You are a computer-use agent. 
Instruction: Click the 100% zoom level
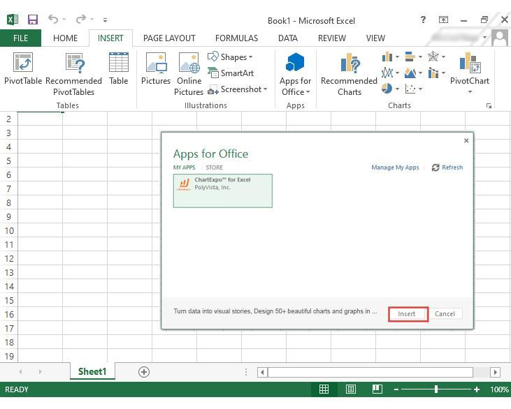pyautogui.click(x=499, y=389)
